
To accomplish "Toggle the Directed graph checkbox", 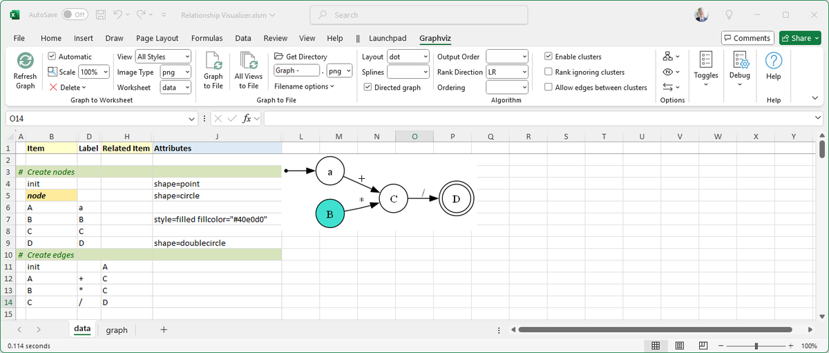I will 368,87.
